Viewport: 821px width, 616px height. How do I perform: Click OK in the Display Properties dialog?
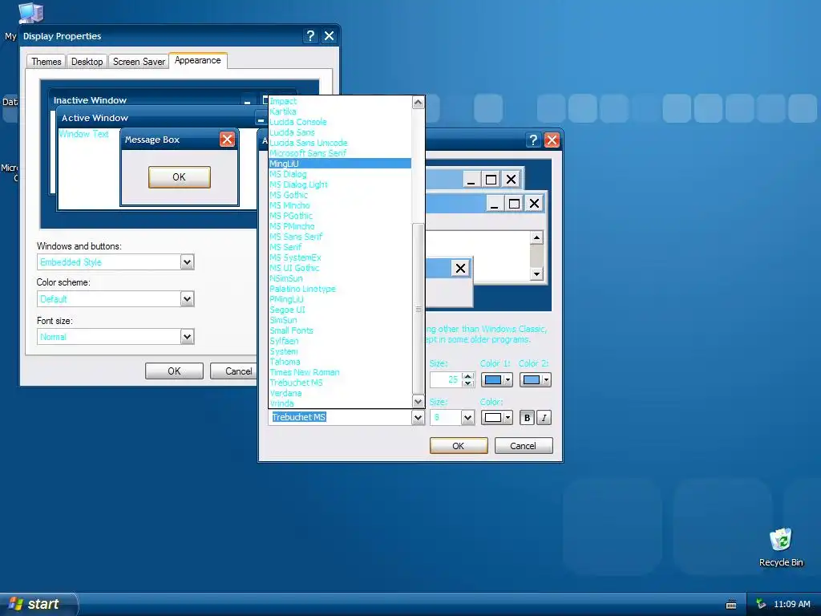tap(174, 371)
